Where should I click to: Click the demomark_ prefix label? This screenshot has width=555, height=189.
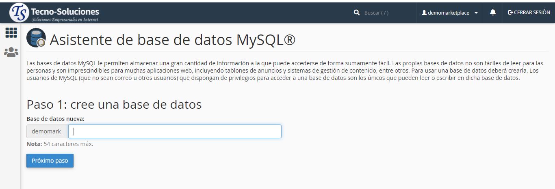coord(48,131)
